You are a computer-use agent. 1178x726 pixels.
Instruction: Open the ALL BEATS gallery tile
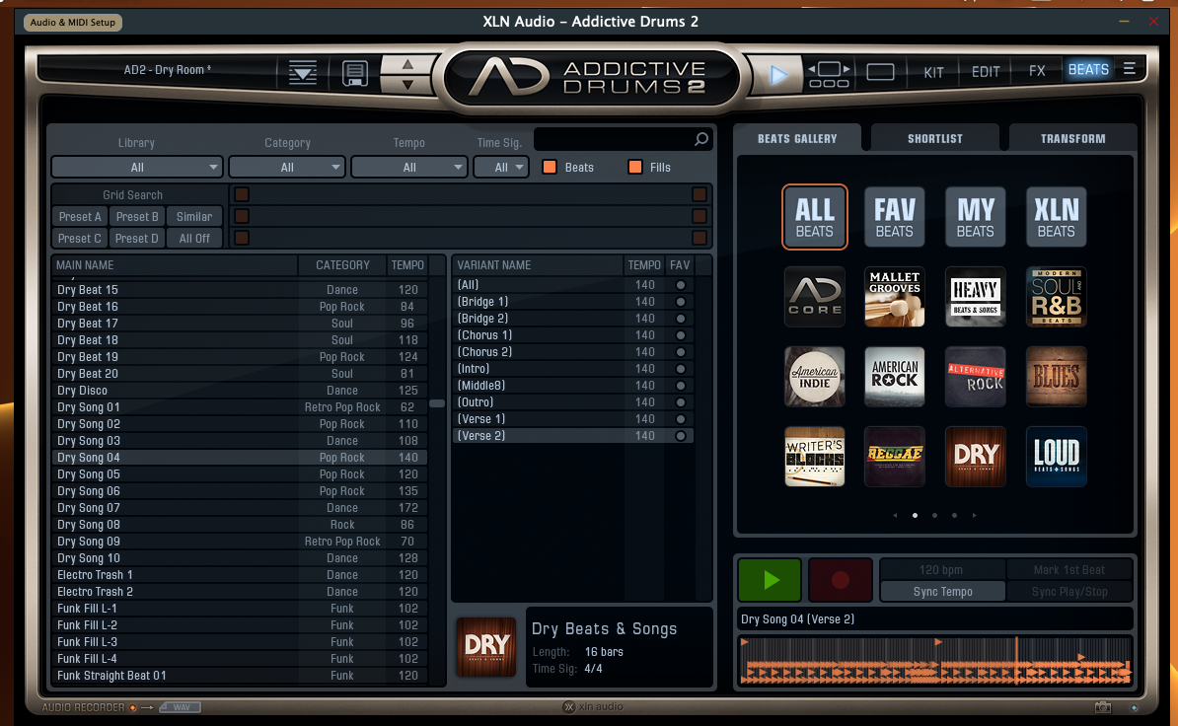(x=814, y=217)
